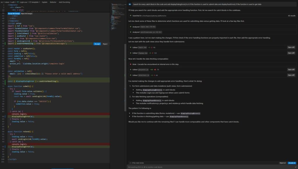Click the Searched in workspace path row

[212, 16]
